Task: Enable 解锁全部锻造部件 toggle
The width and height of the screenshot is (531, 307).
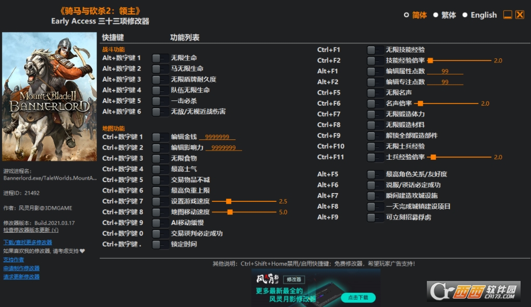Action: point(375,136)
